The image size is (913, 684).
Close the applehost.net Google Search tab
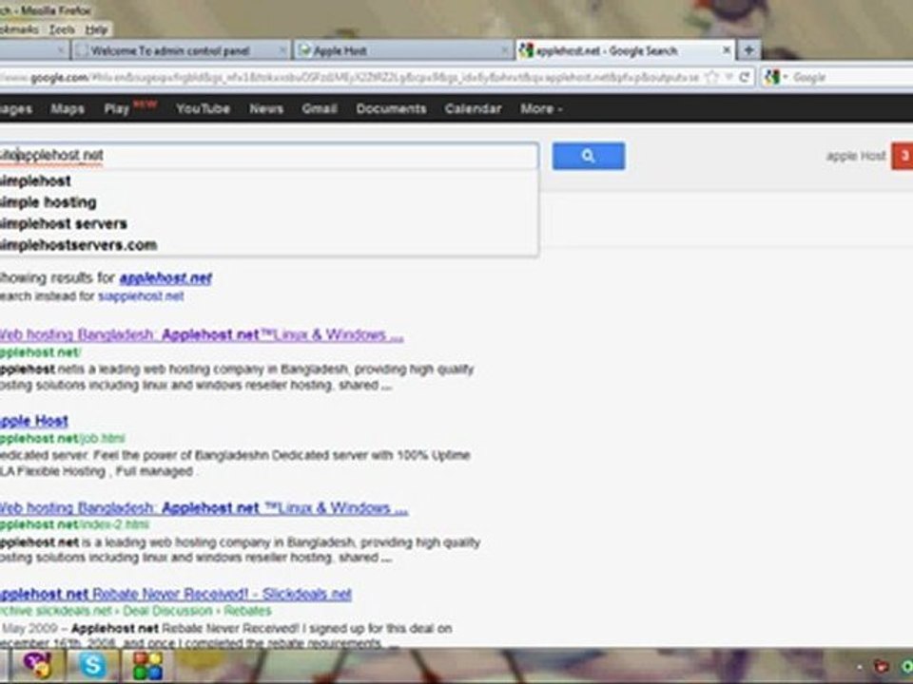pos(727,50)
